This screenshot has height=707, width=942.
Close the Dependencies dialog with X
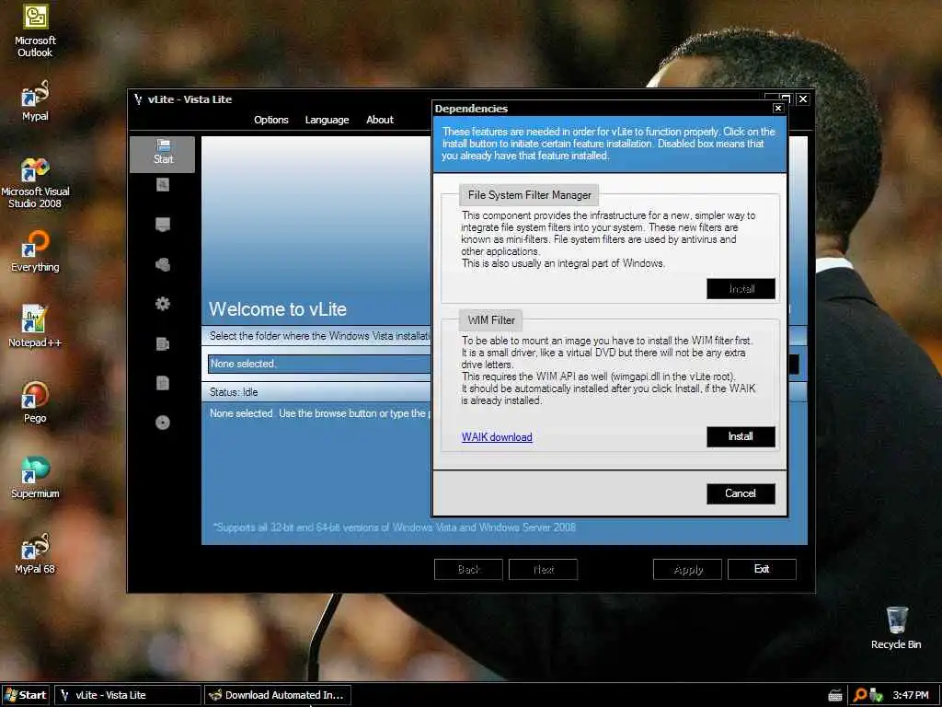click(778, 109)
